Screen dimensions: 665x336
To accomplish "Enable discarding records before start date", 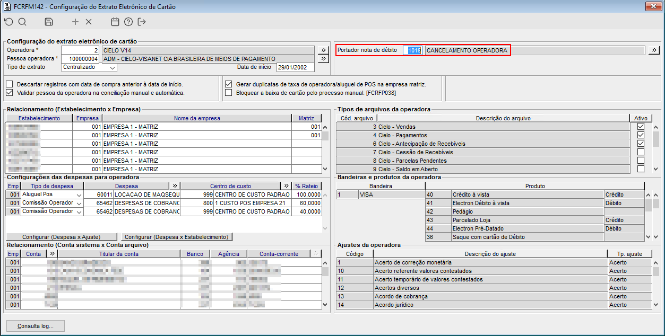I will pyautogui.click(x=10, y=84).
